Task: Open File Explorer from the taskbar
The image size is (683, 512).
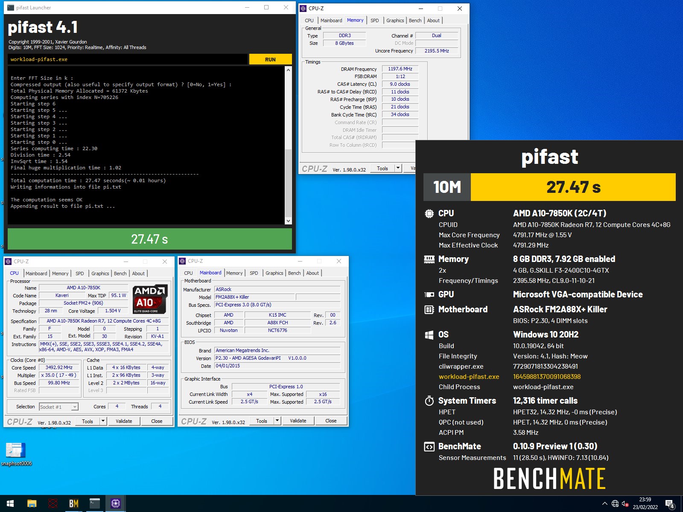Action: [x=32, y=503]
